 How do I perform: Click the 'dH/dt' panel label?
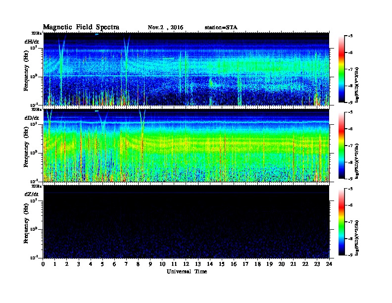click(x=32, y=42)
